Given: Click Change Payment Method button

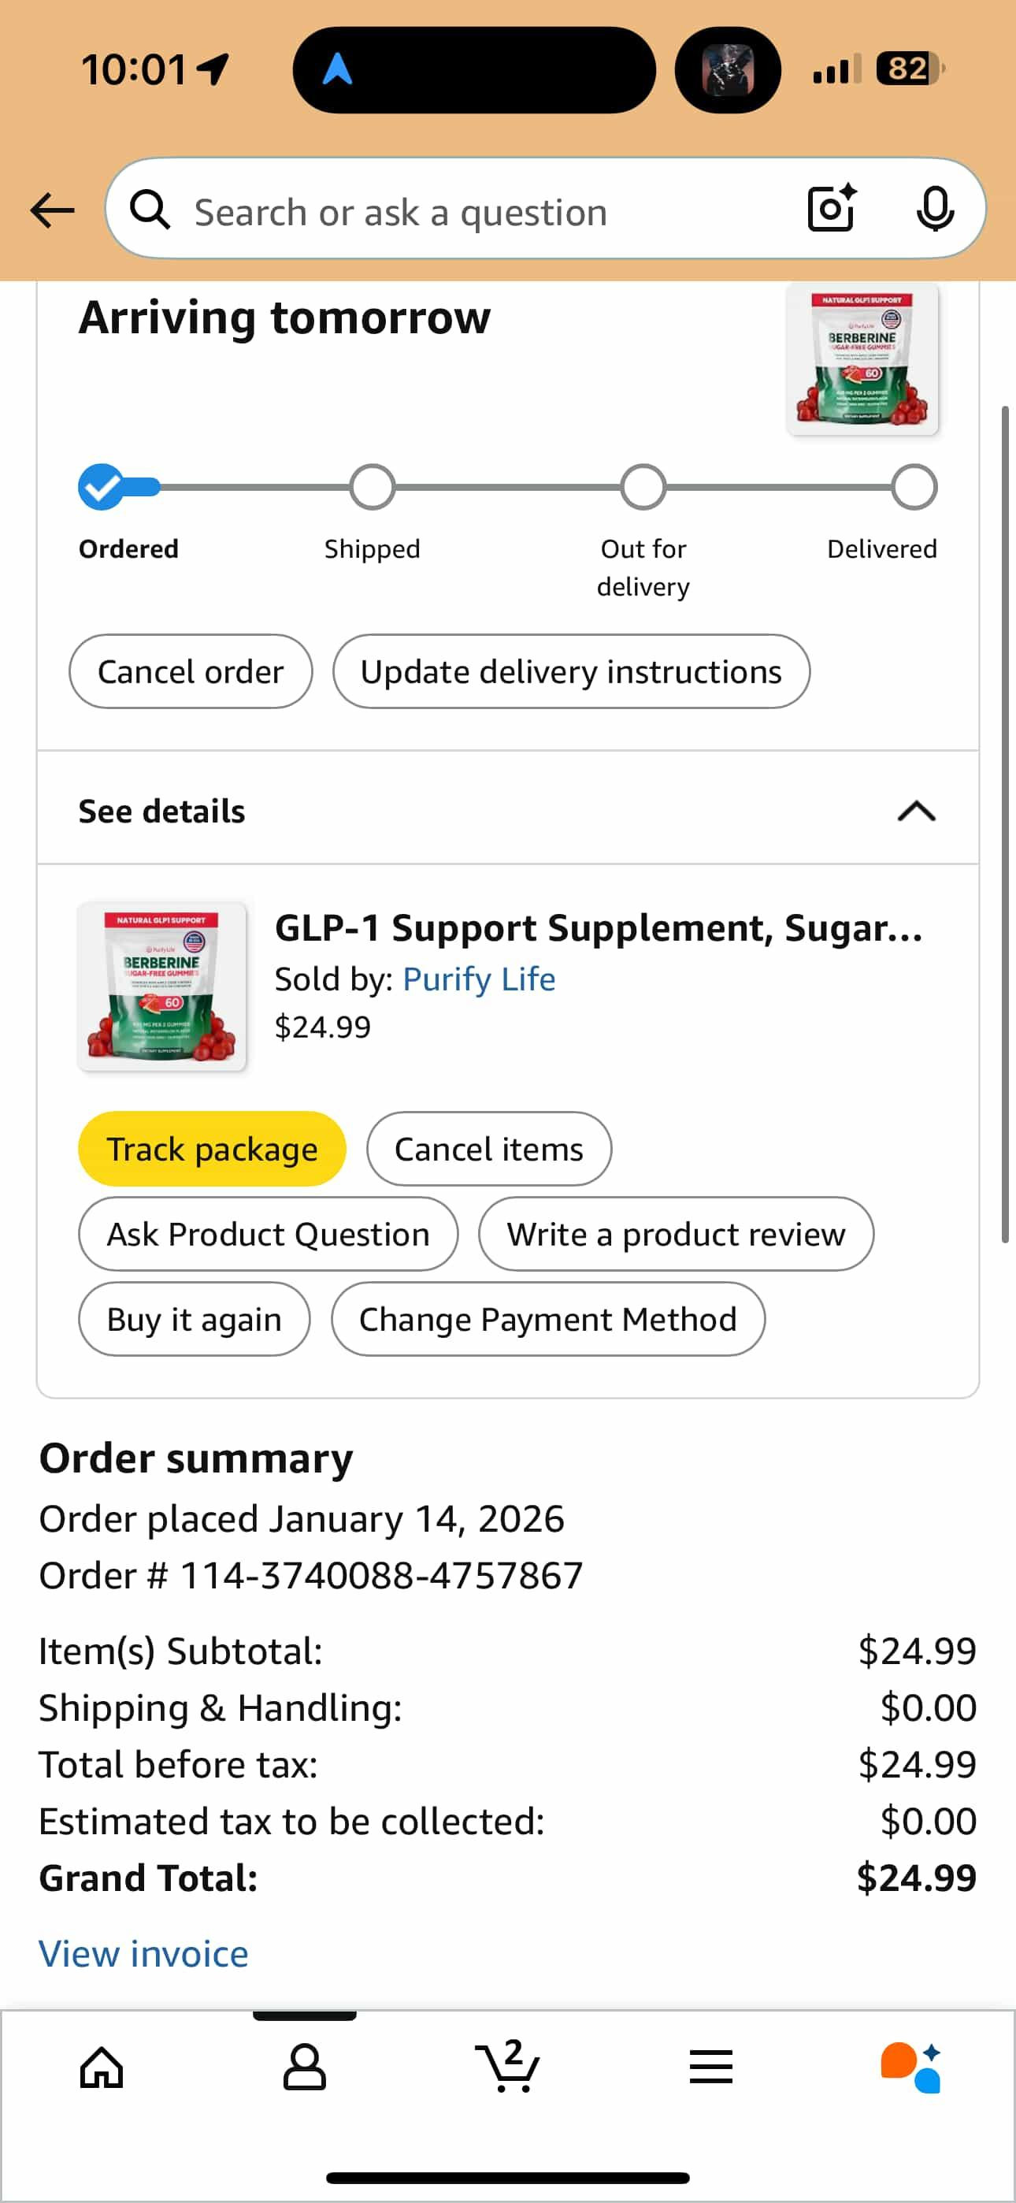Looking at the screenshot, I should tap(548, 1319).
